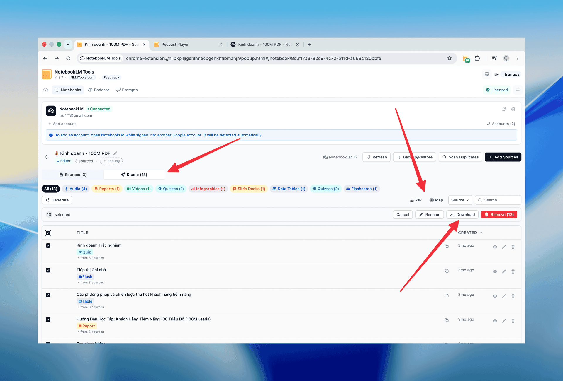Viewport: 563px width, 381px height.
Task: Click the pencil icon beside Kinh doanh - 100M PDF
Action: click(115, 153)
